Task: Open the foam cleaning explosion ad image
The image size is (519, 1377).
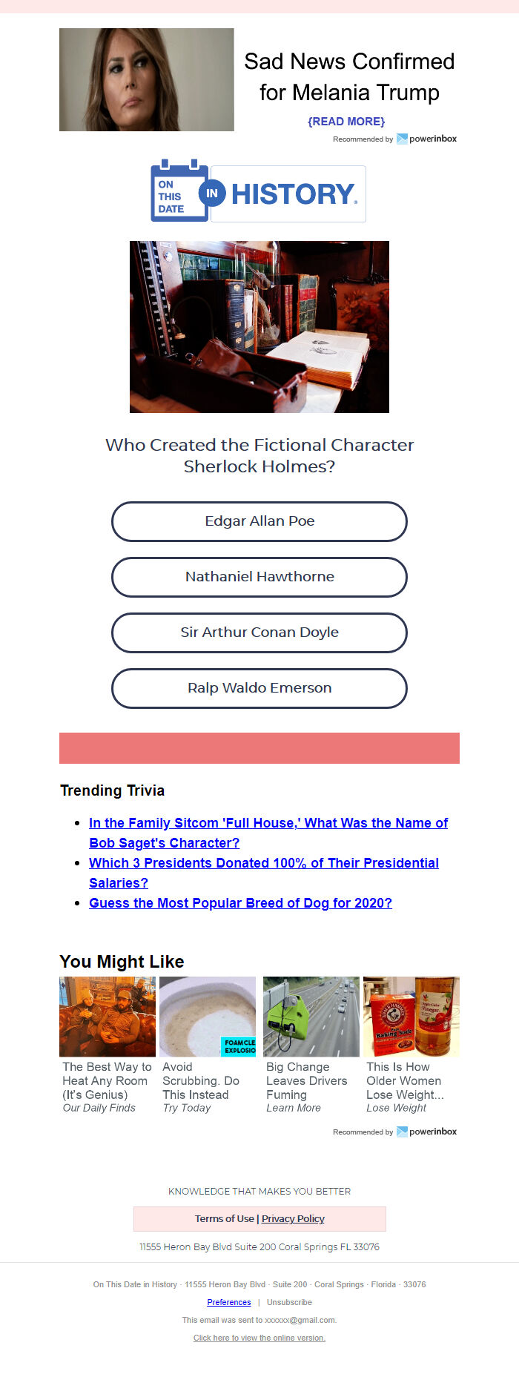Action: pyautogui.click(x=208, y=1017)
